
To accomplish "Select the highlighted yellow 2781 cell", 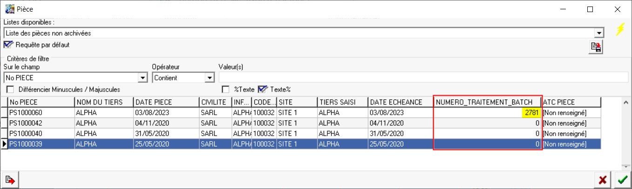I will tap(531, 113).
